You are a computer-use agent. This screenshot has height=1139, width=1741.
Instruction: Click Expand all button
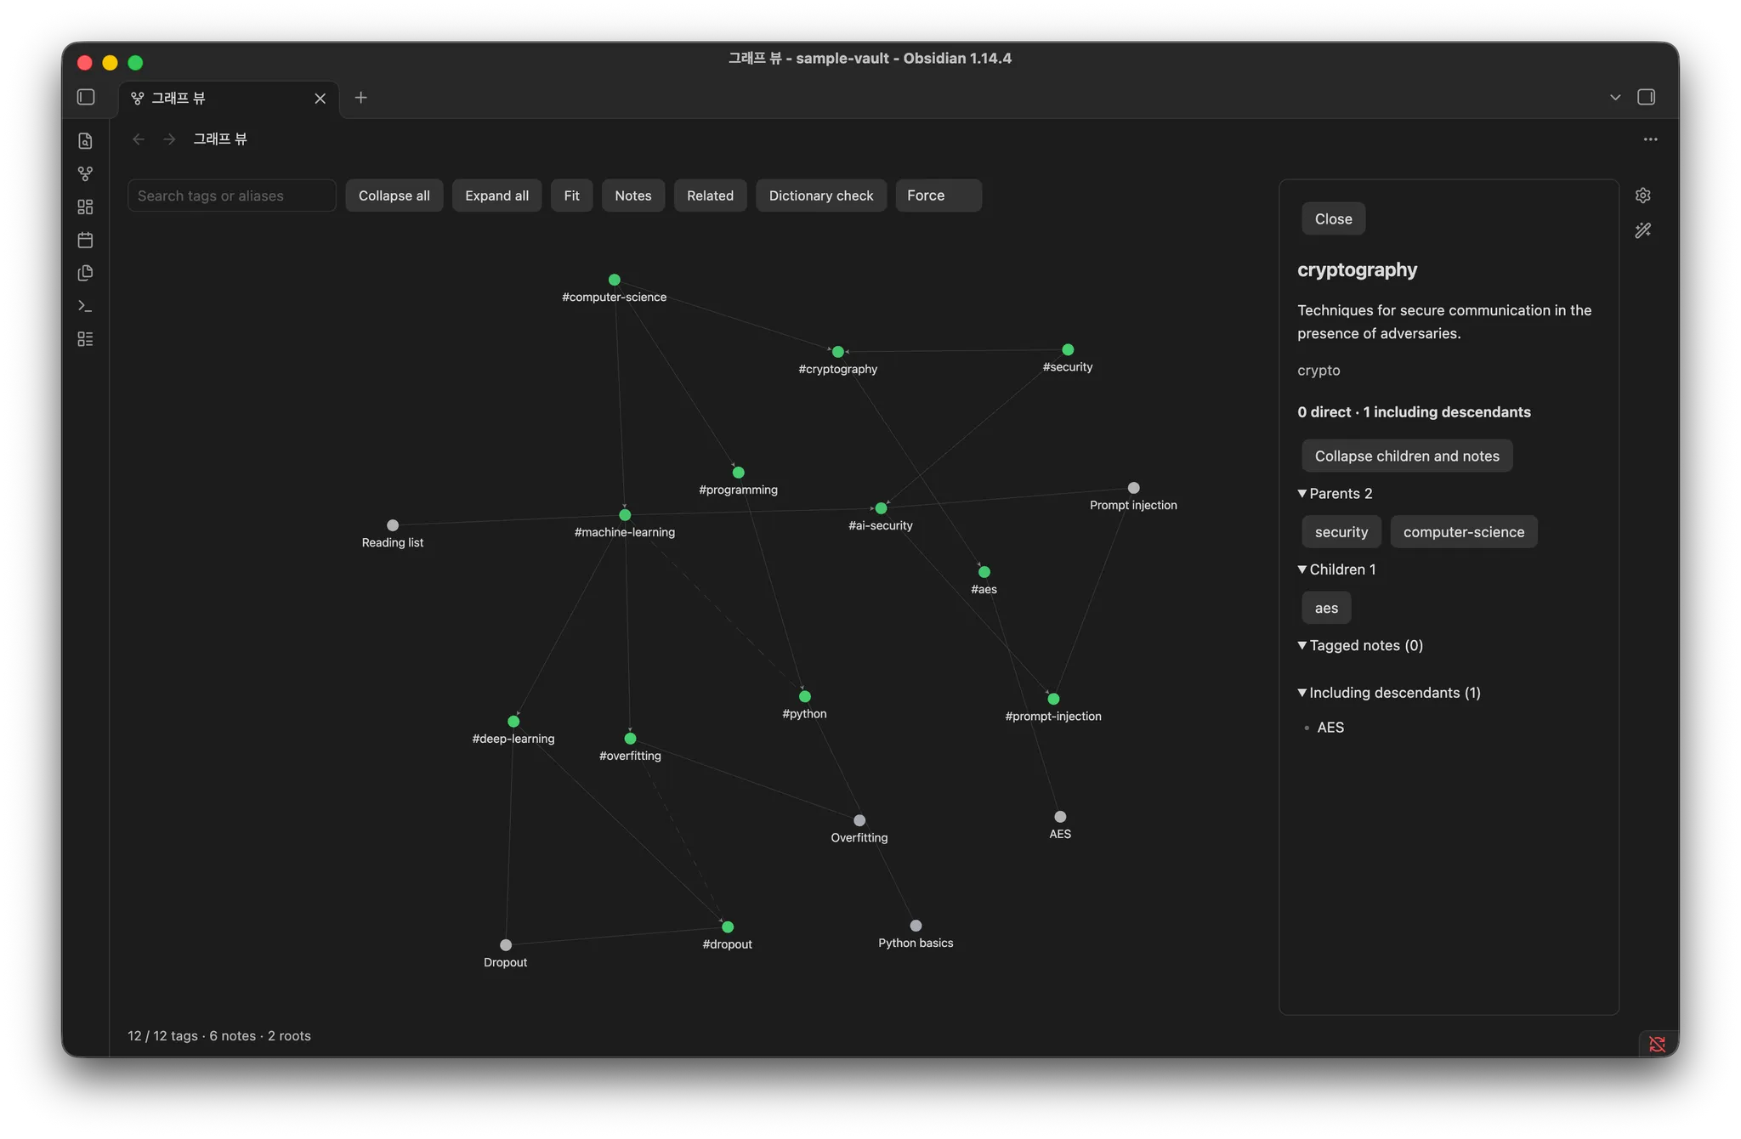pos(496,195)
